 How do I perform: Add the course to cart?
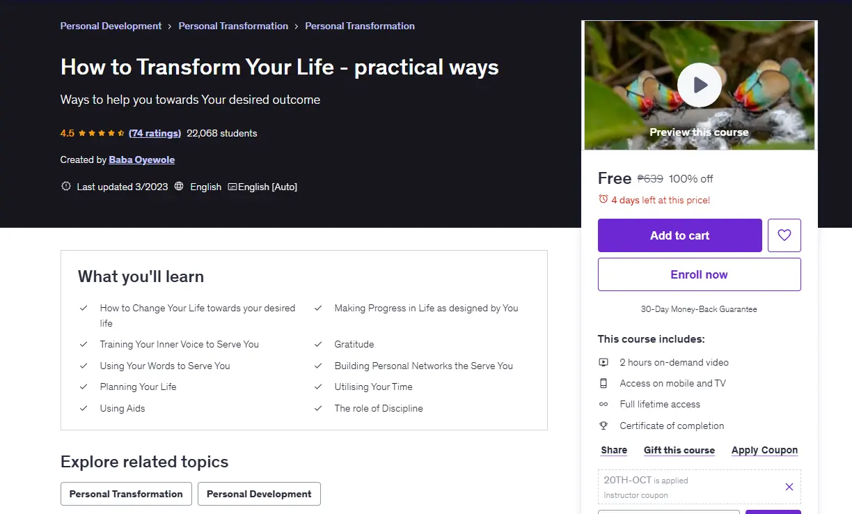(x=680, y=235)
